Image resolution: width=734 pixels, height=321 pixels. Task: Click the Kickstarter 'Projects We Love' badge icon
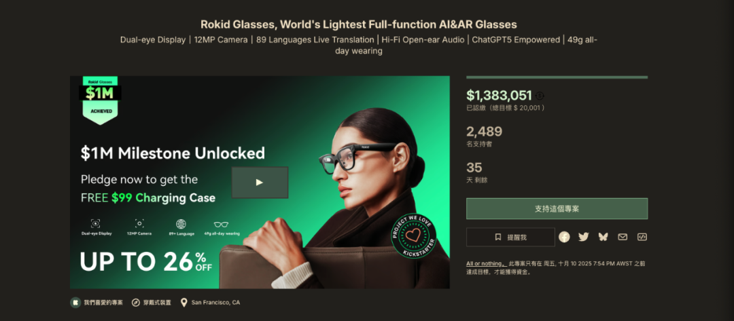tap(414, 237)
